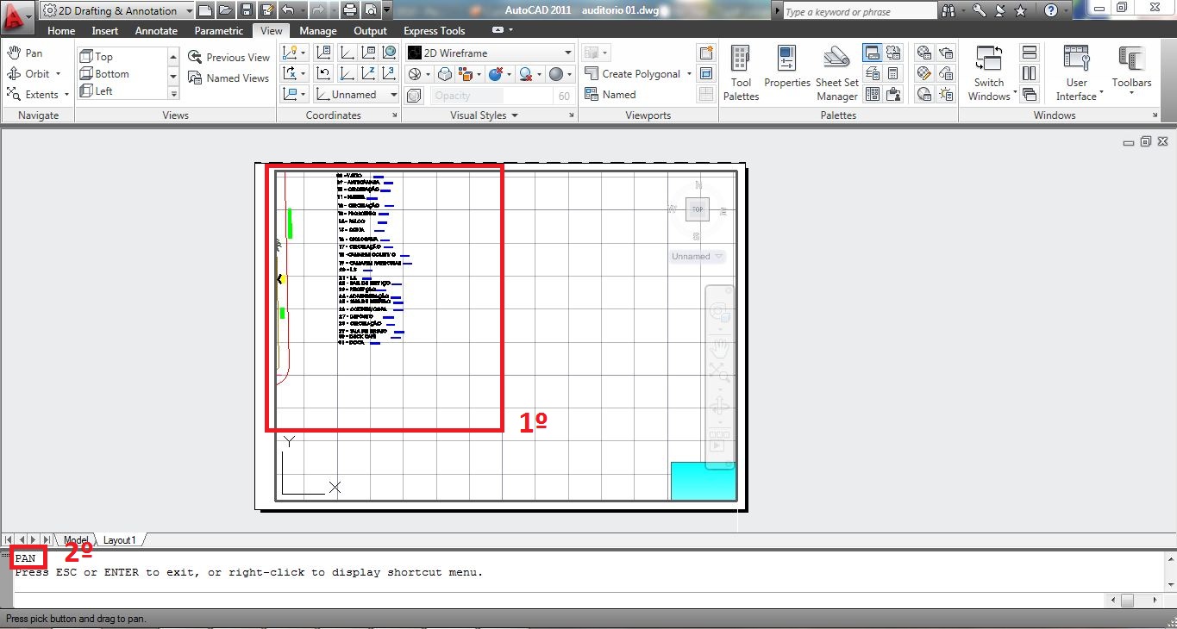The height and width of the screenshot is (629, 1177).
Task: Click the Help question mark icon
Action: point(1050,10)
